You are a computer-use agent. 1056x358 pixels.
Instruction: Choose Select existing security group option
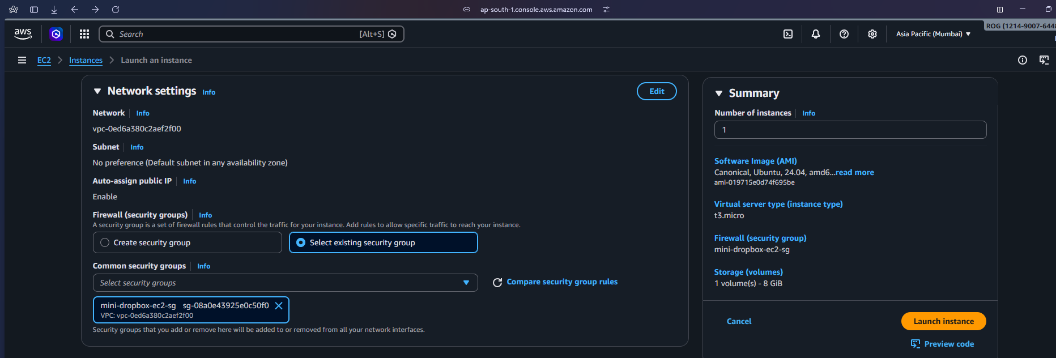pos(301,242)
